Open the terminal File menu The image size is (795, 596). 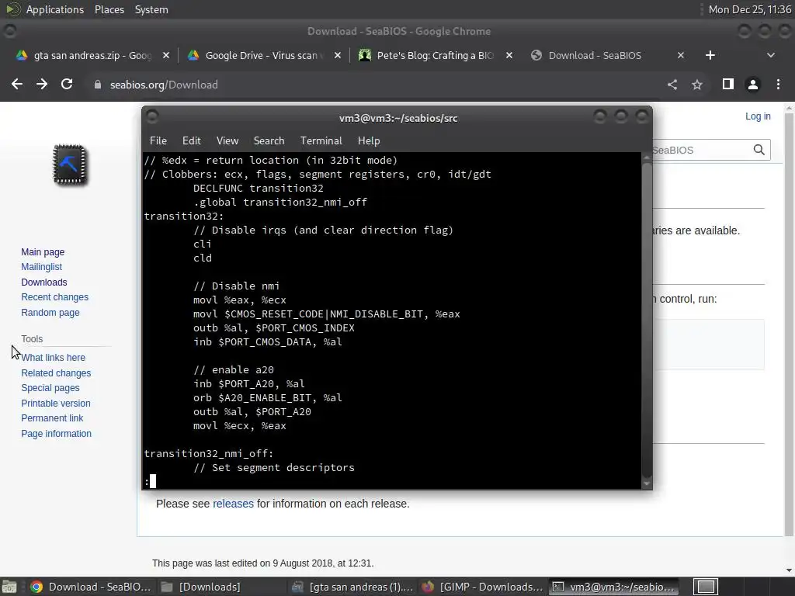click(x=158, y=141)
